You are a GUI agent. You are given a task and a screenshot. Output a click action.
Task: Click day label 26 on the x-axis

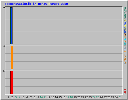coord(101,97)
